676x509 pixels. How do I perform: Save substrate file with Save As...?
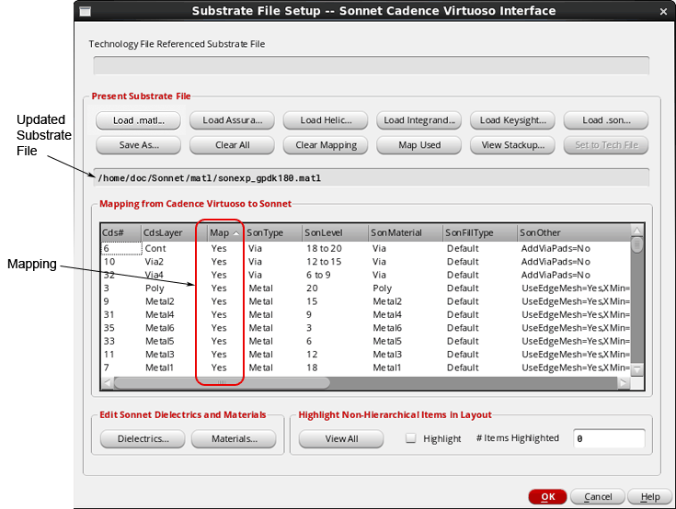[138, 145]
